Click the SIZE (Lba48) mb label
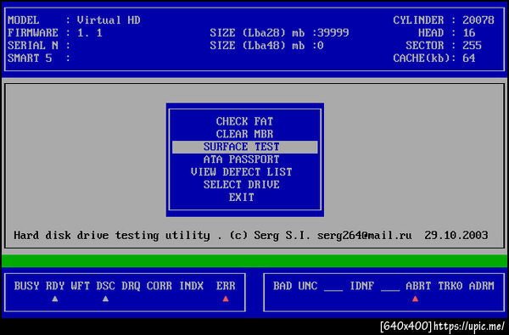Screen dimensions: 509x335 click(257, 46)
